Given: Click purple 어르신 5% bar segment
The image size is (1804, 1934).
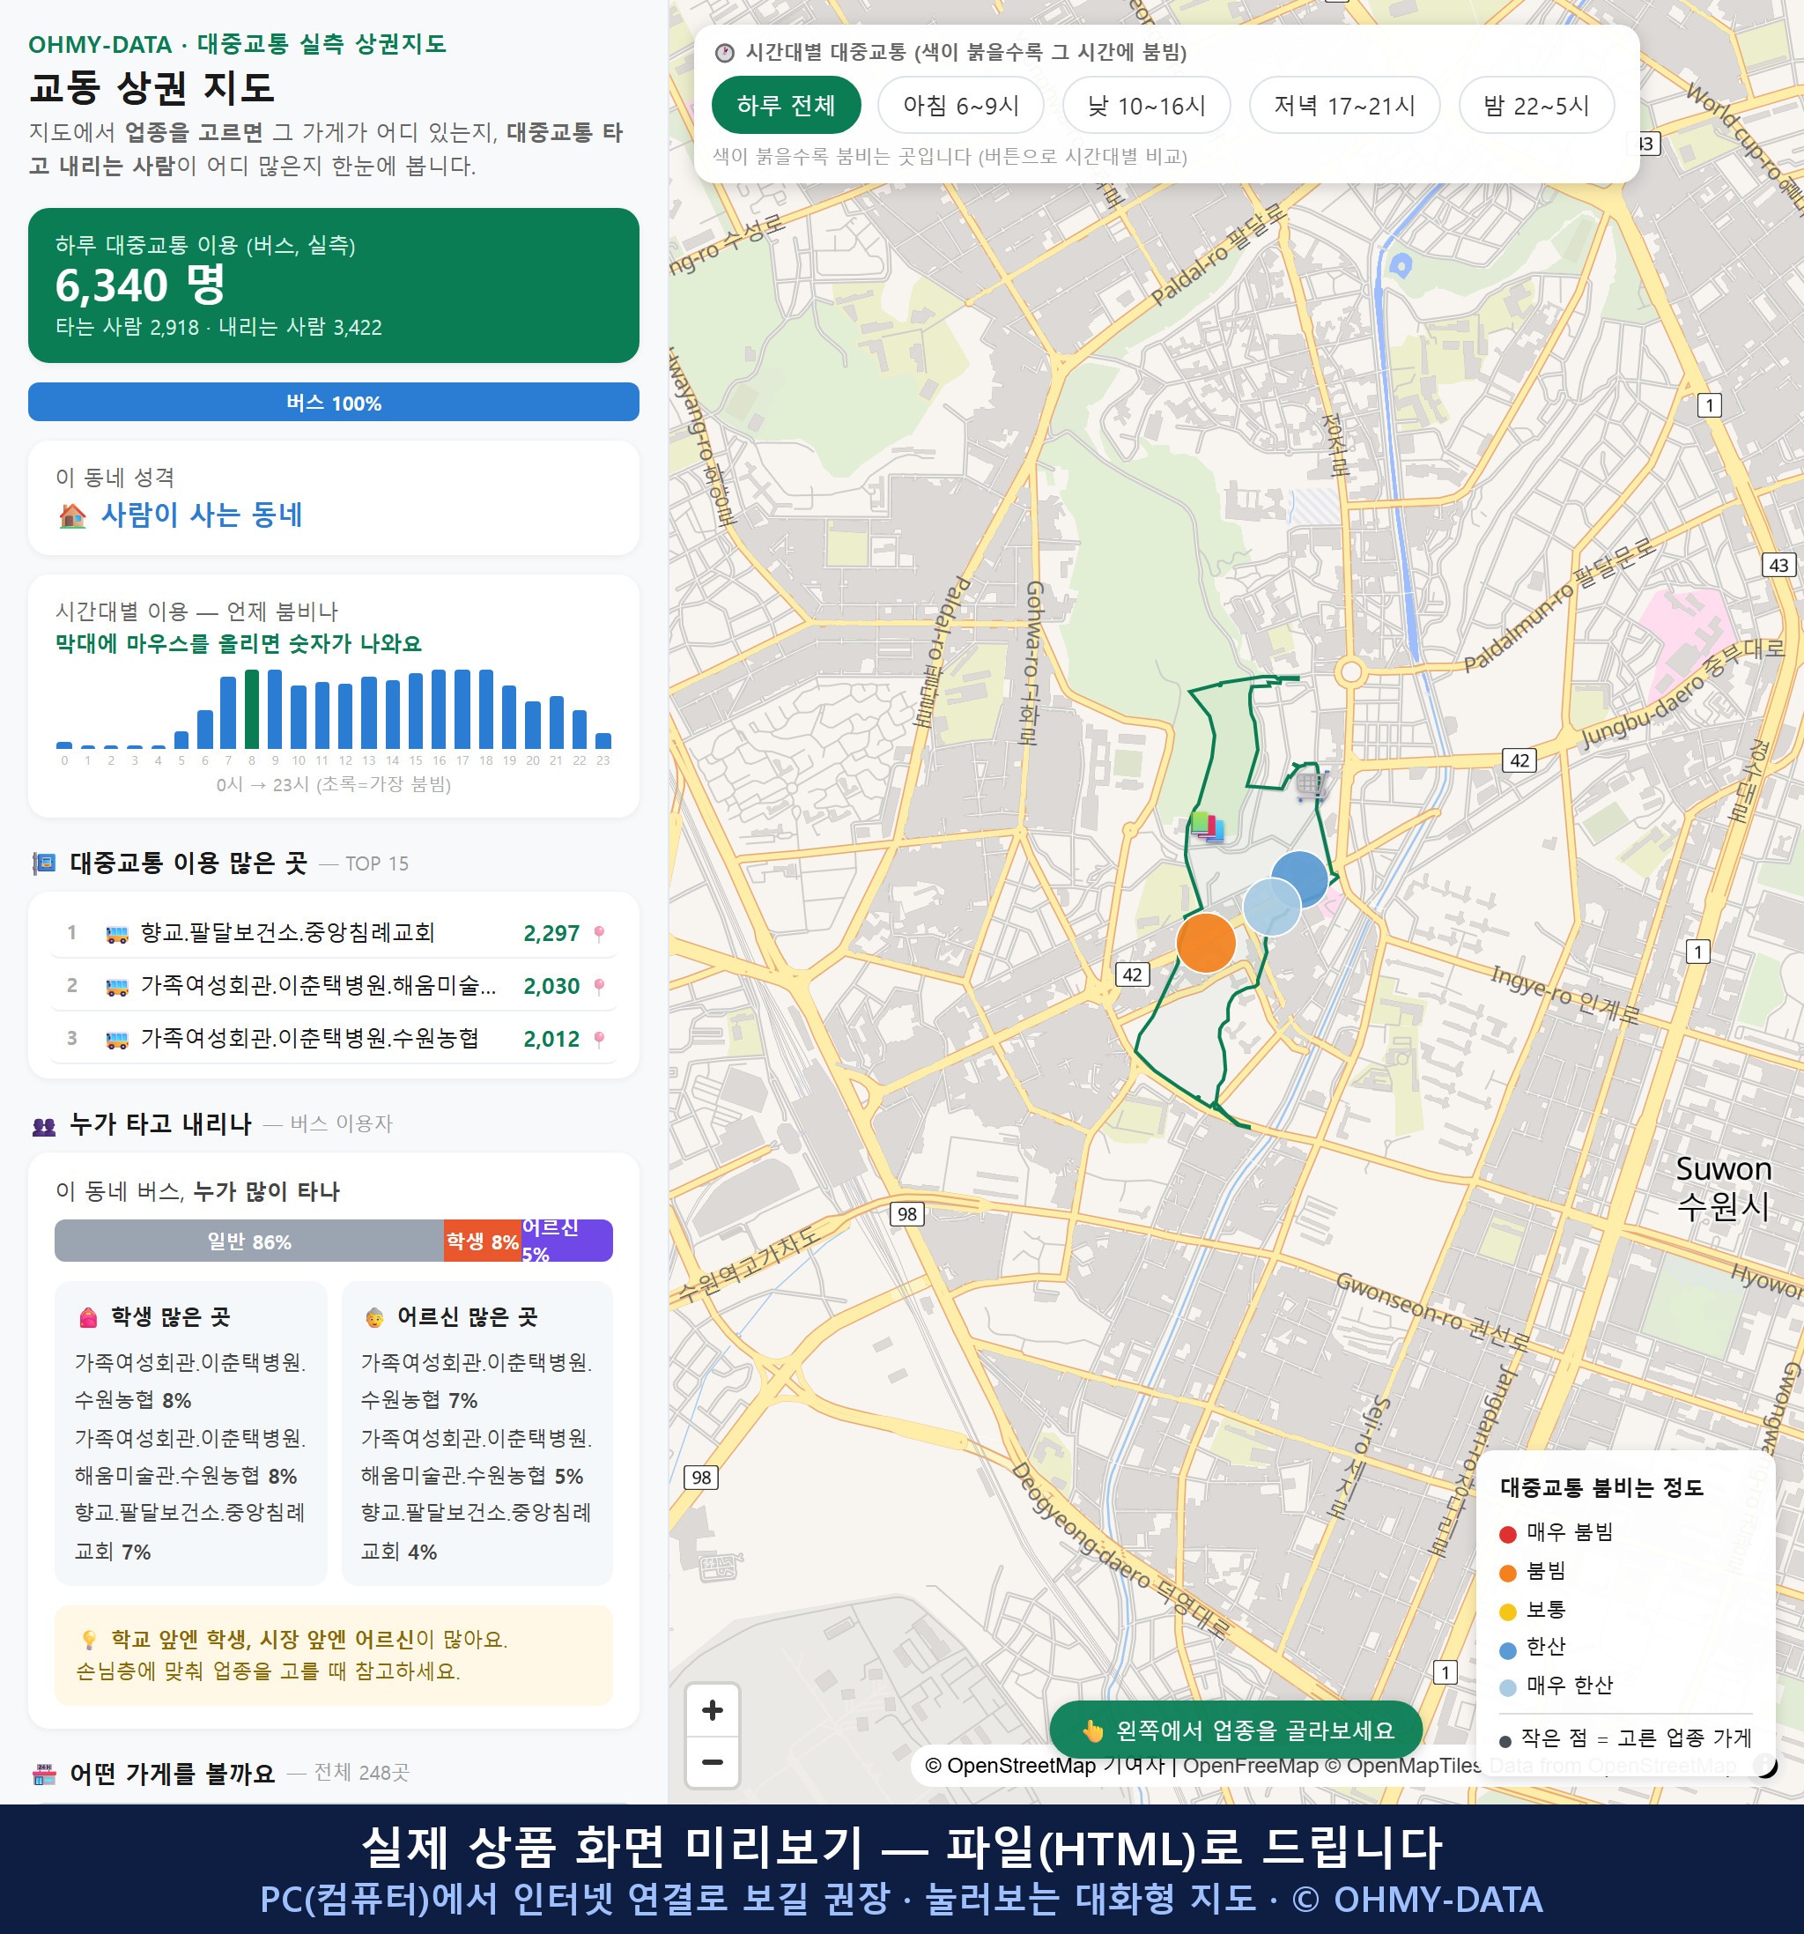Looking at the screenshot, I should click(567, 1241).
